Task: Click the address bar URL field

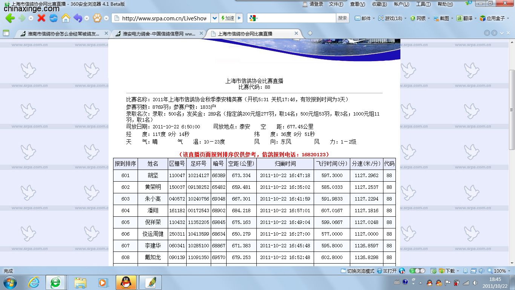Action: point(164,18)
